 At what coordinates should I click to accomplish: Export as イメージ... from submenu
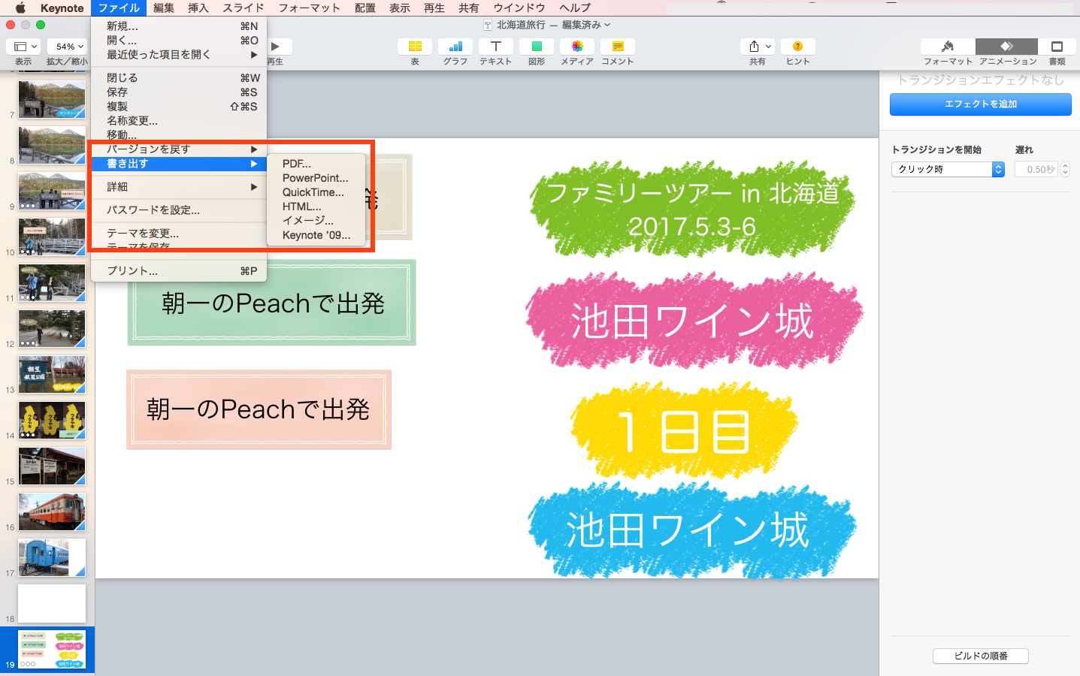click(x=316, y=221)
